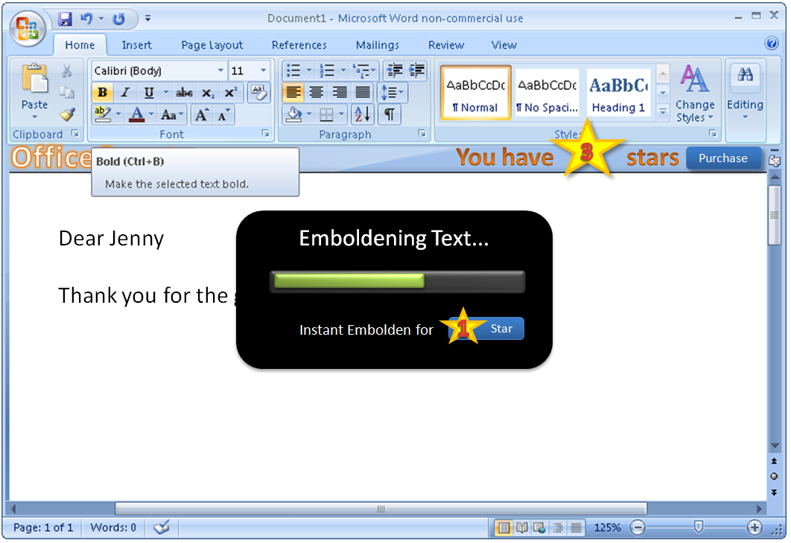The image size is (791, 543).
Task: Expand the font name combo box
Action: (220, 71)
